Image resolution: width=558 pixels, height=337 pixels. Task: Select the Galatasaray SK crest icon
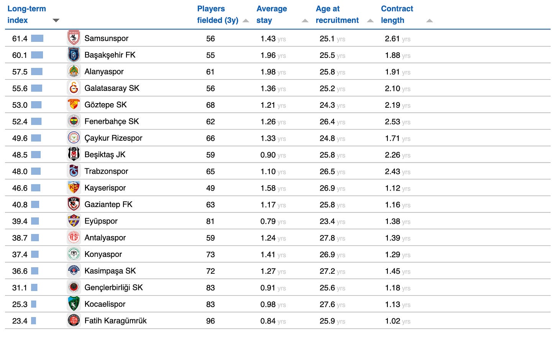[74, 88]
